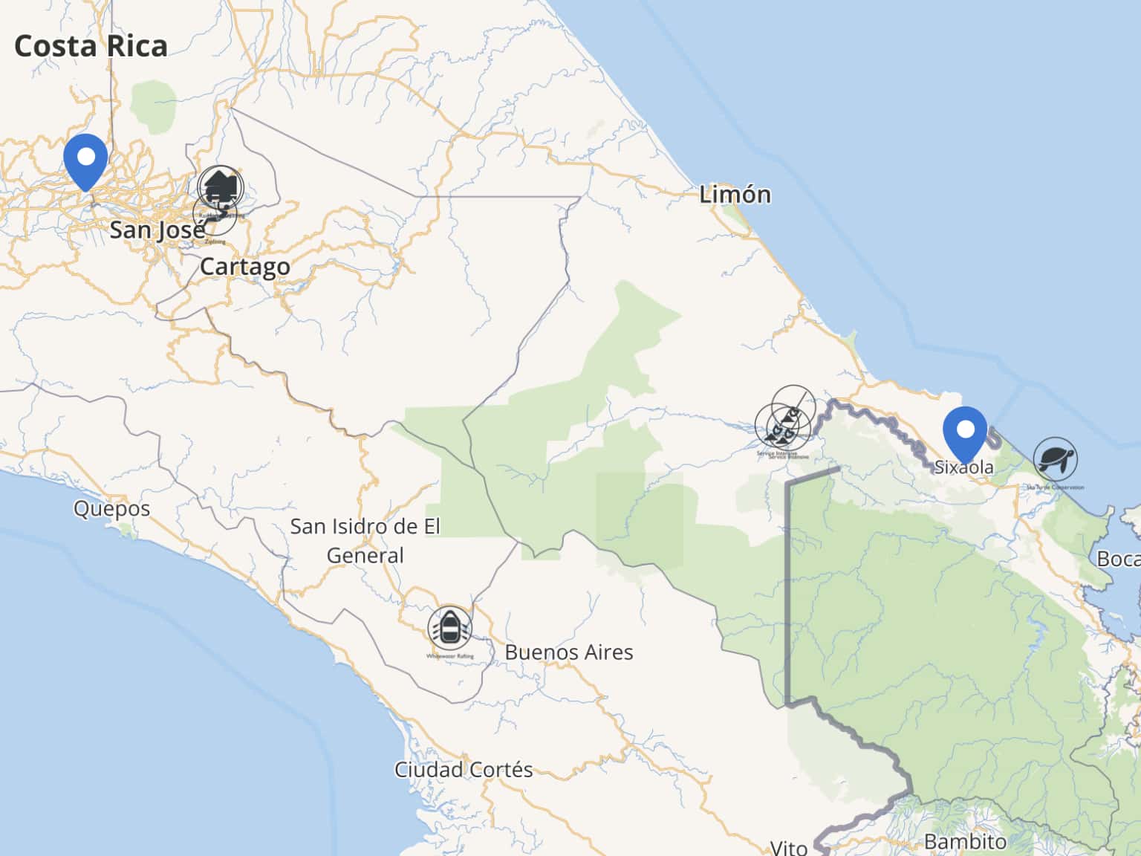Screen dimensions: 1141x856
Task: Click the partially visible Boca label
Action: pos(1119,559)
